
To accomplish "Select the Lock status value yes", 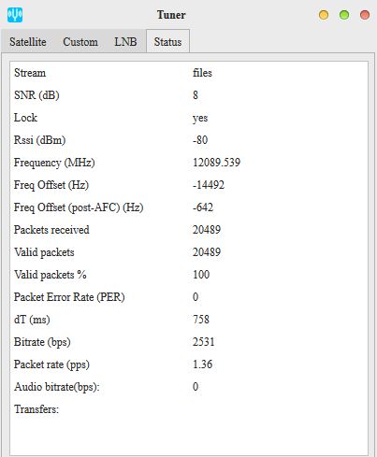I will [200, 118].
